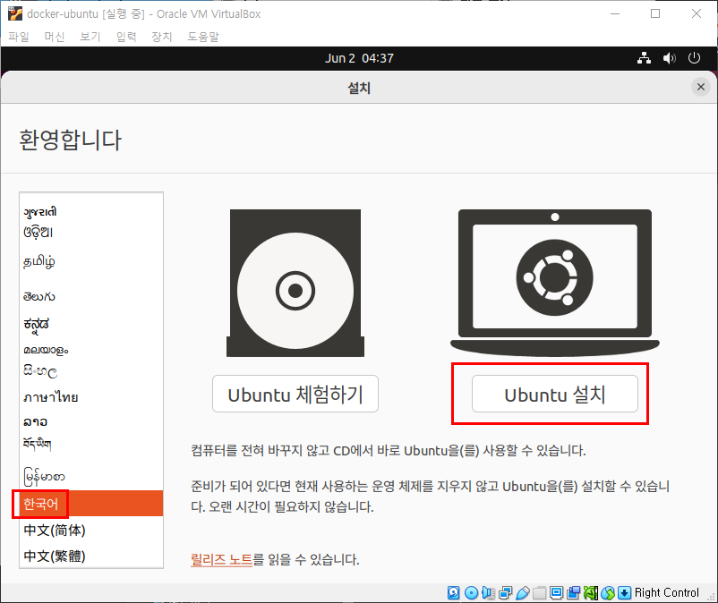Click the Jun 2 04:37 clock
Image resolution: width=718 pixels, height=603 pixels.
tap(359, 58)
